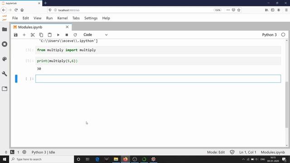Open the Firefox library icon

pyautogui.click(x=266, y=10)
